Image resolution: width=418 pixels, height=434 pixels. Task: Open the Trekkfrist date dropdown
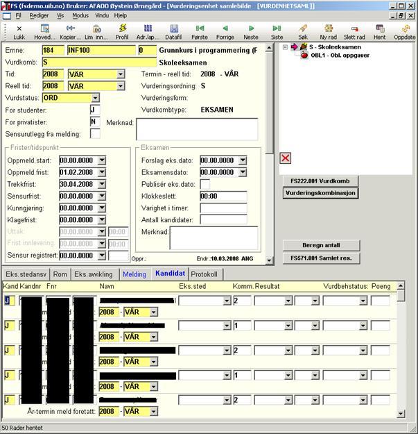point(102,184)
